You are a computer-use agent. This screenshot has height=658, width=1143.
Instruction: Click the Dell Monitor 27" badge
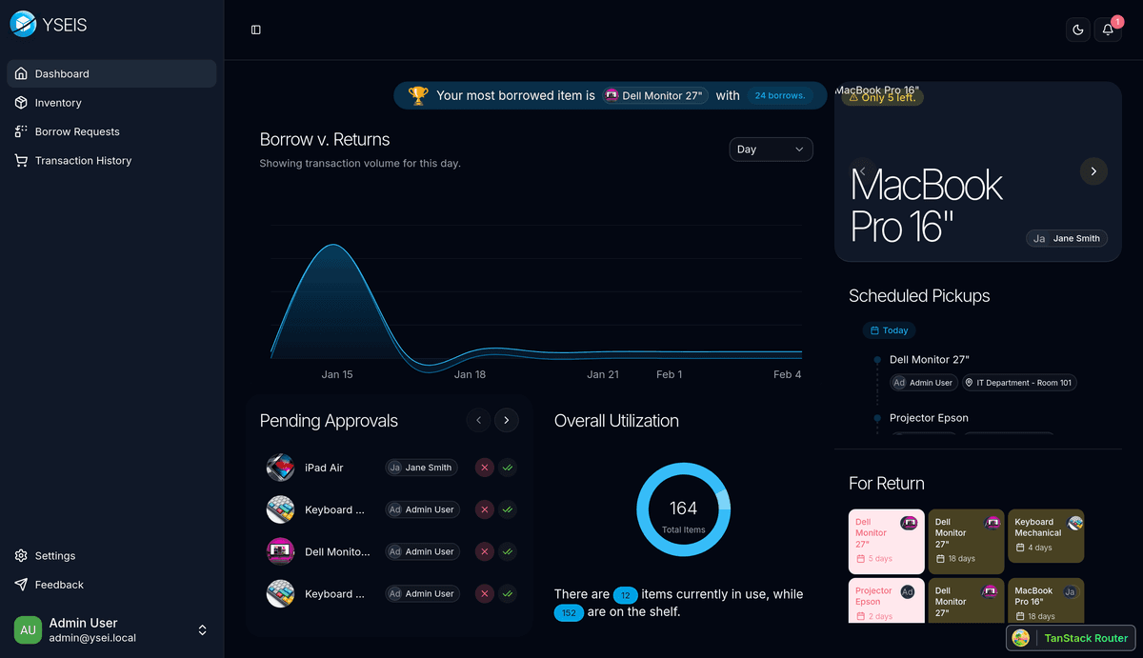pyautogui.click(x=655, y=95)
